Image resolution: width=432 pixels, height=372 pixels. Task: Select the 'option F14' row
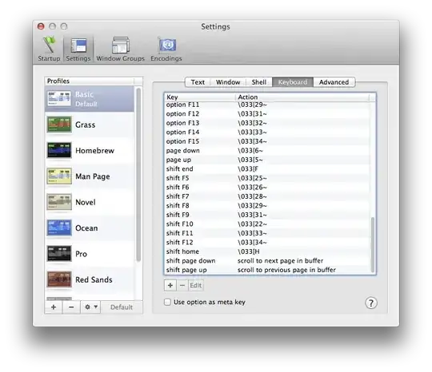tap(267, 133)
